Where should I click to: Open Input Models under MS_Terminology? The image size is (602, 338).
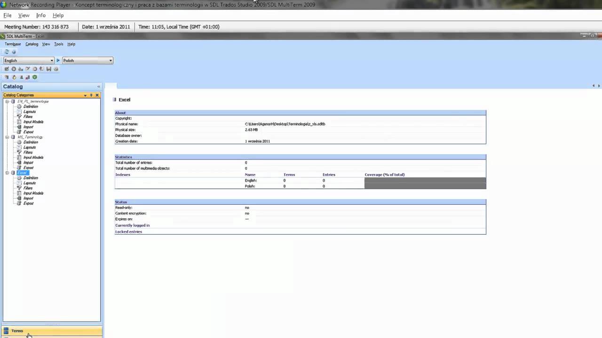(x=33, y=158)
